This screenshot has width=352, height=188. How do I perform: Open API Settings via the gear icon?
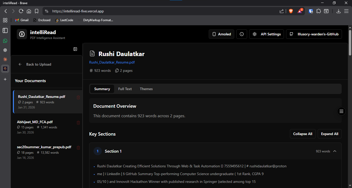(x=266, y=34)
